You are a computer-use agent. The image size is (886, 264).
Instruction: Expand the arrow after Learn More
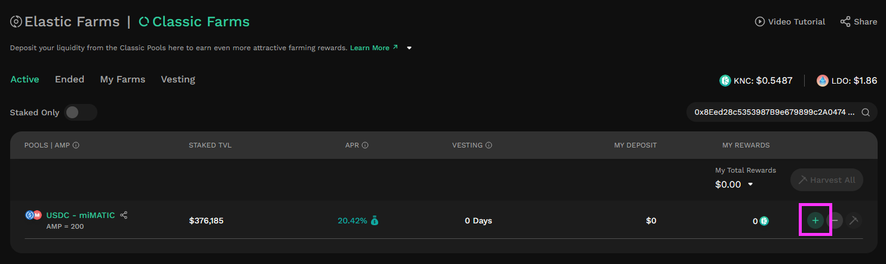click(409, 48)
